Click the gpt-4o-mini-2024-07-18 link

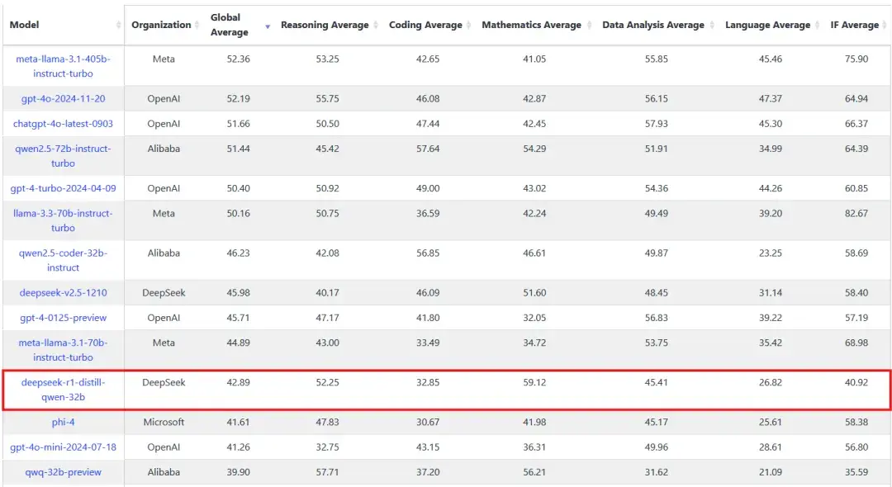(63, 447)
